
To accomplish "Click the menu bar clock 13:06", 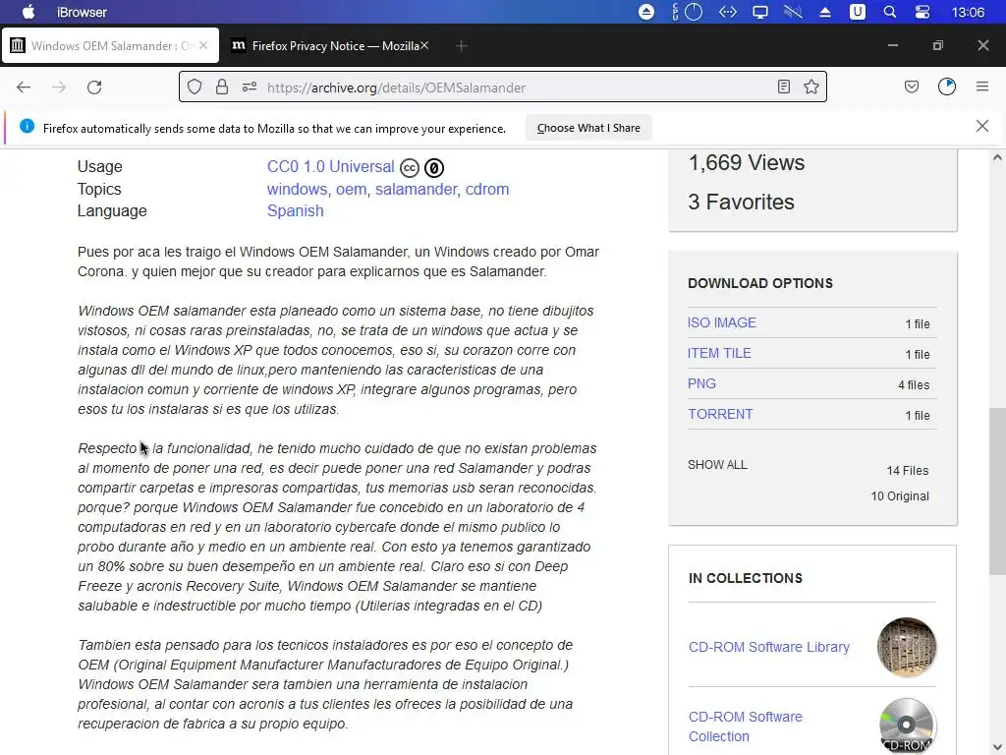I will coord(968,12).
